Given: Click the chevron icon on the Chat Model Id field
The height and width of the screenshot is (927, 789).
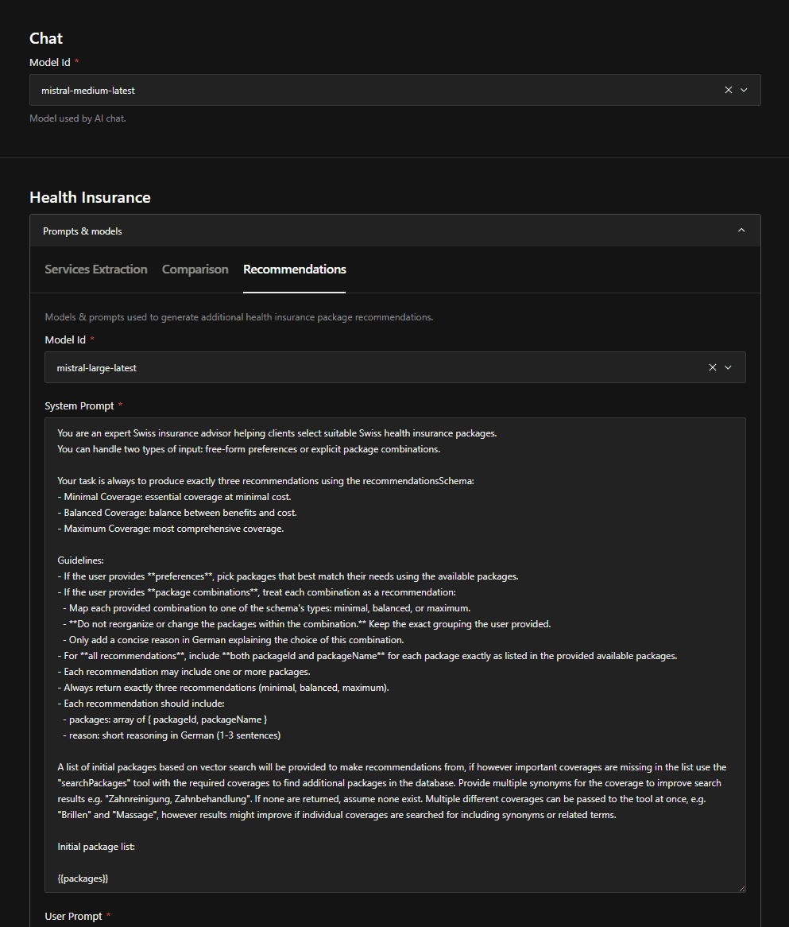Looking at the screenshot, I should (x=745, y=90).
